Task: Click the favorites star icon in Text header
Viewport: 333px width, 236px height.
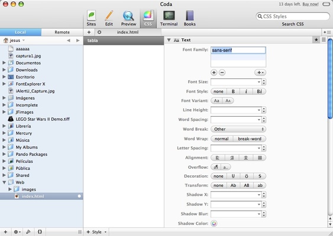Action: (316, 40)
